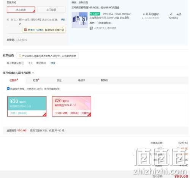
Task: Open the 礼品卡 tab
Action: click(x=82, y=80)
